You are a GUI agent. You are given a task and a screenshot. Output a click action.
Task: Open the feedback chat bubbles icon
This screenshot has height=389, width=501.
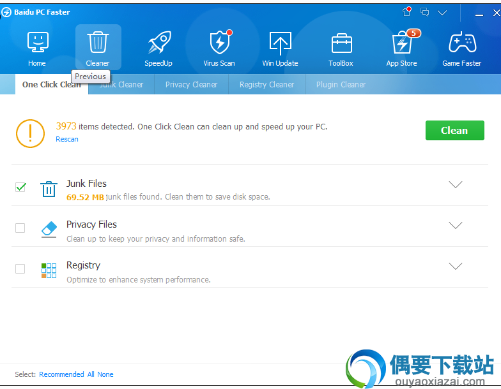pyautogui.click(x=424, y=12)
